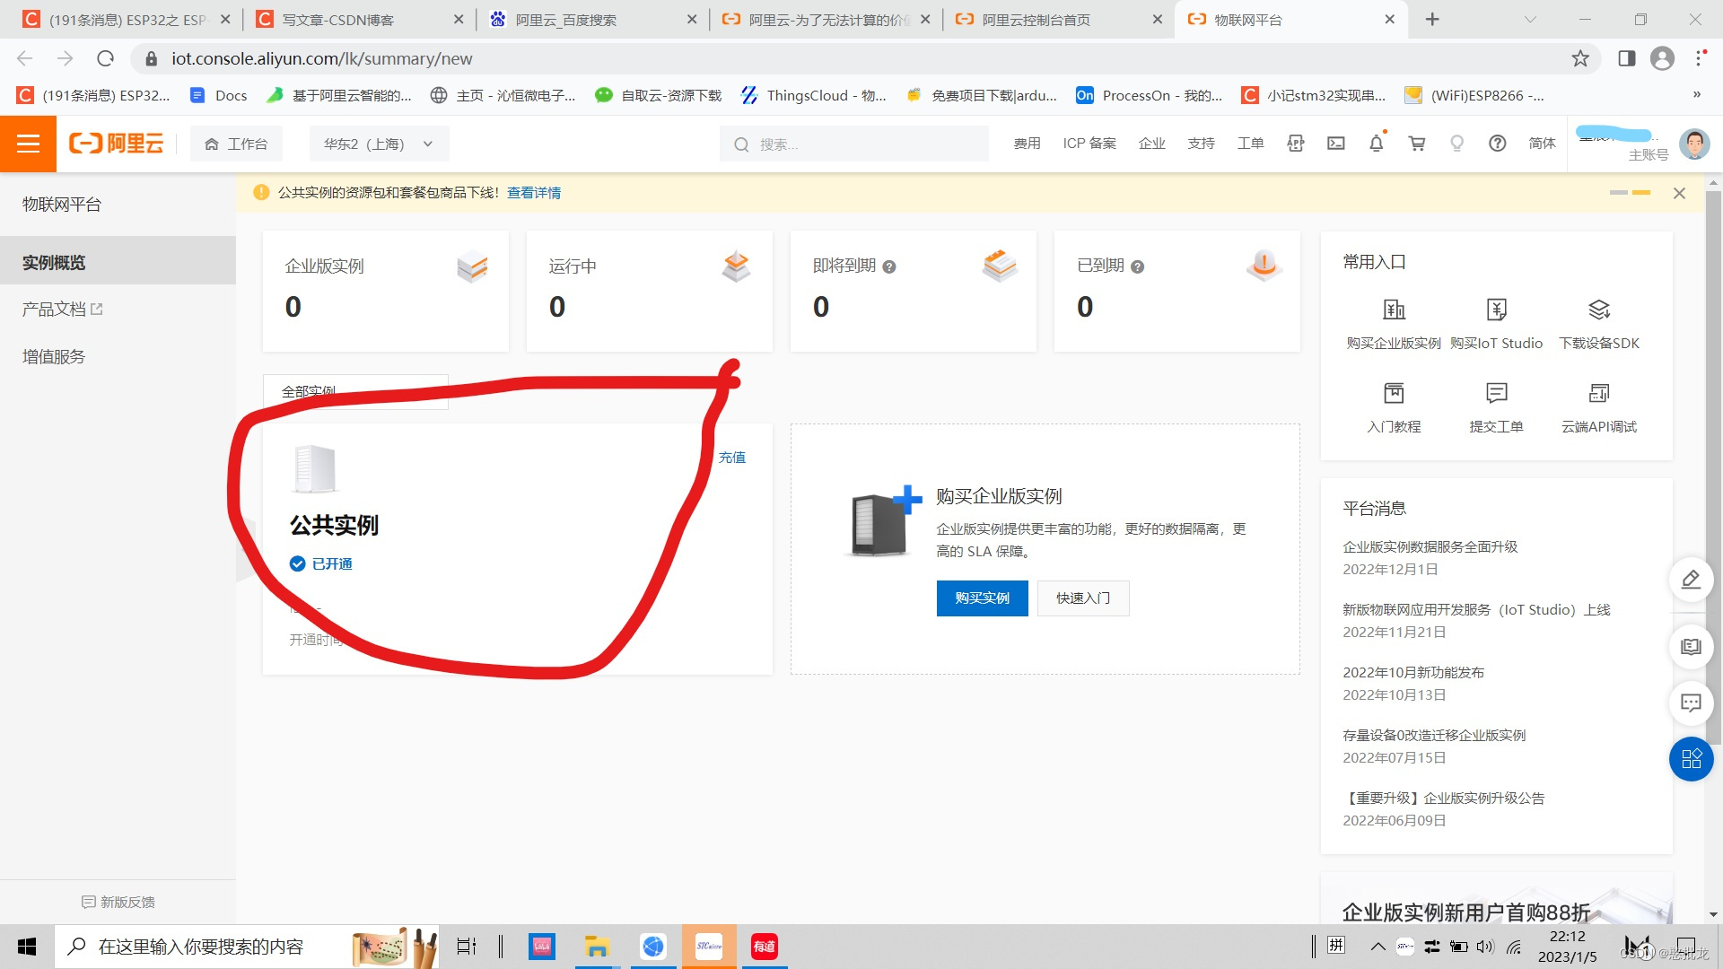Click the shopping cart icon

[x=1416, y=143]
